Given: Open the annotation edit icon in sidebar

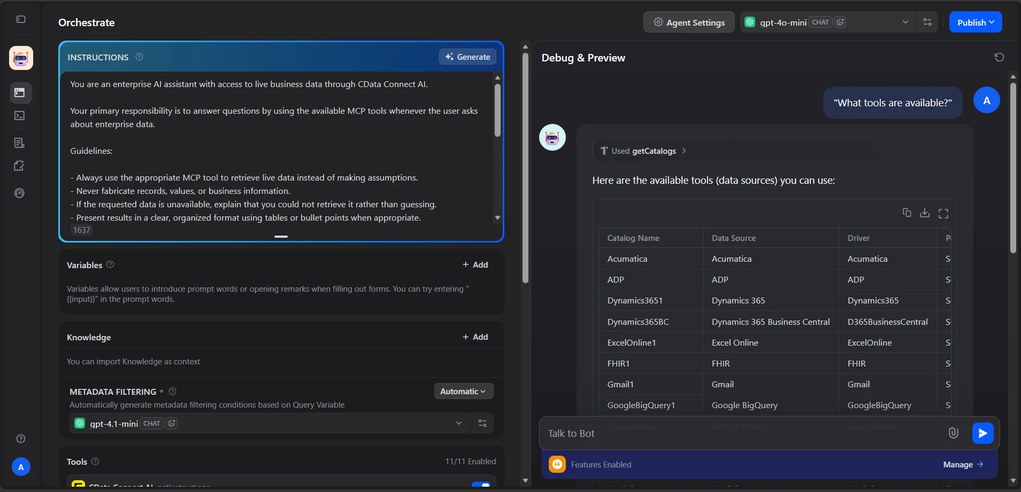Looking at the screenshot, I should click(19, 166).
